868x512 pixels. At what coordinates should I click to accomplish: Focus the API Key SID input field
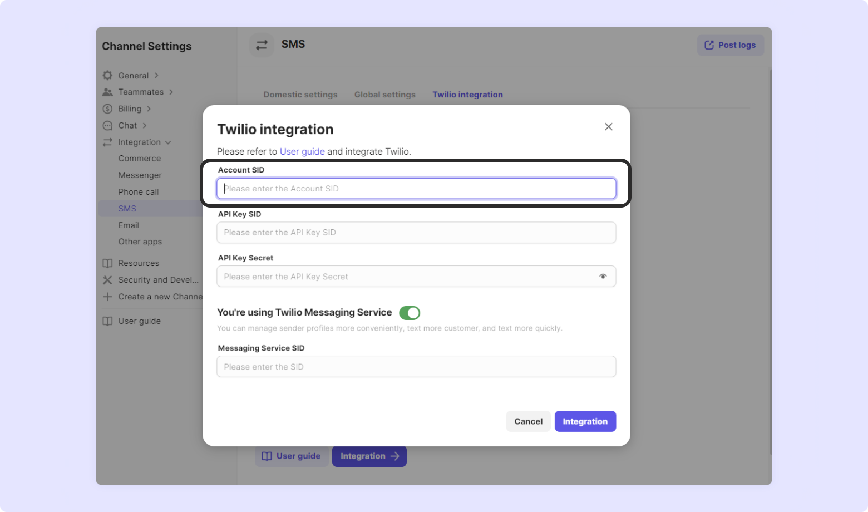pos(416,233)
